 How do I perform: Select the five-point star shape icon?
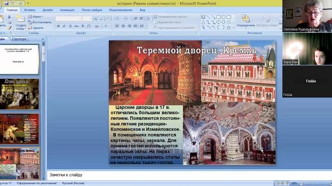(x=229, y=27)
